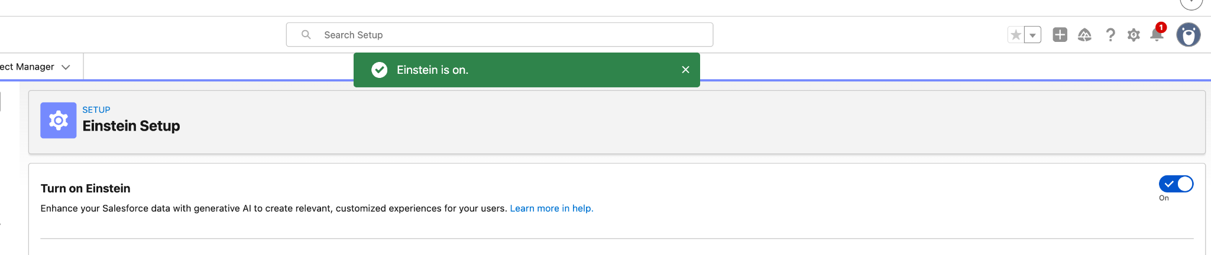The width and height of the screenshot is (1211, 255).
Task: Open the Notifications bell icon
Action: [x=1157, y=34]
